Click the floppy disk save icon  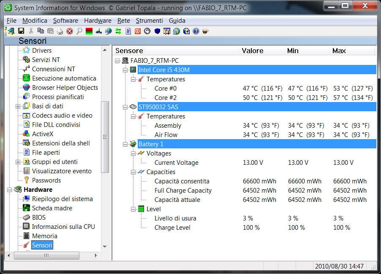[21, 31]
